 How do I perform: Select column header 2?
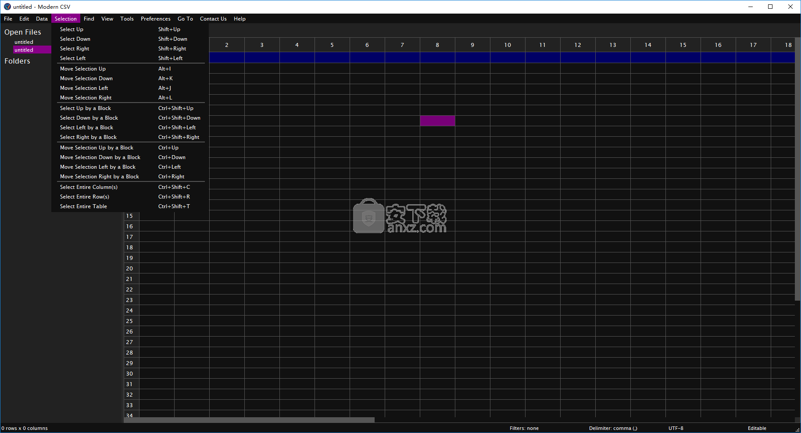[x=227, y=45]
